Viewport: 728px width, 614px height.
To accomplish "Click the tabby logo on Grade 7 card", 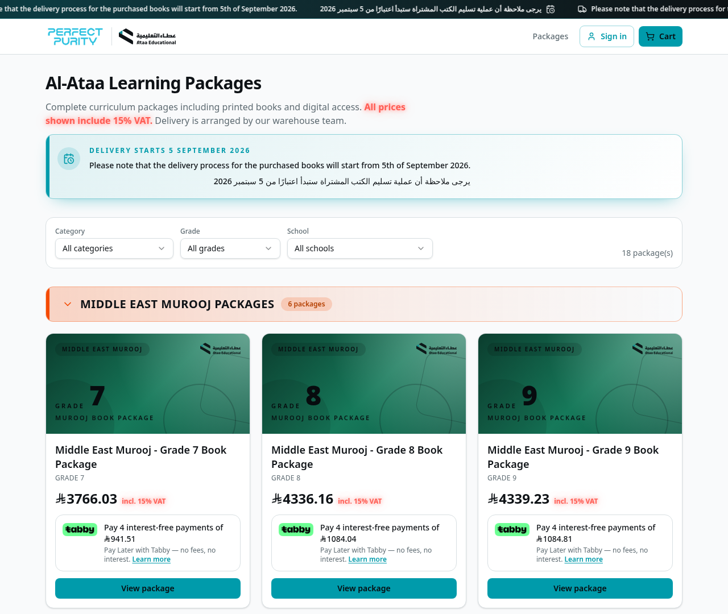I will tap(80, 530).
